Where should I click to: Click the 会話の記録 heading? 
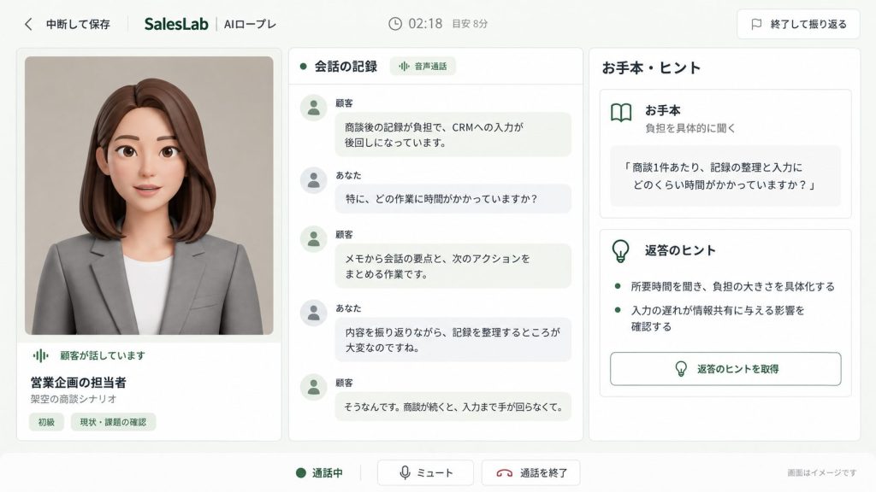pyautogui.click(x=346, y=67)
